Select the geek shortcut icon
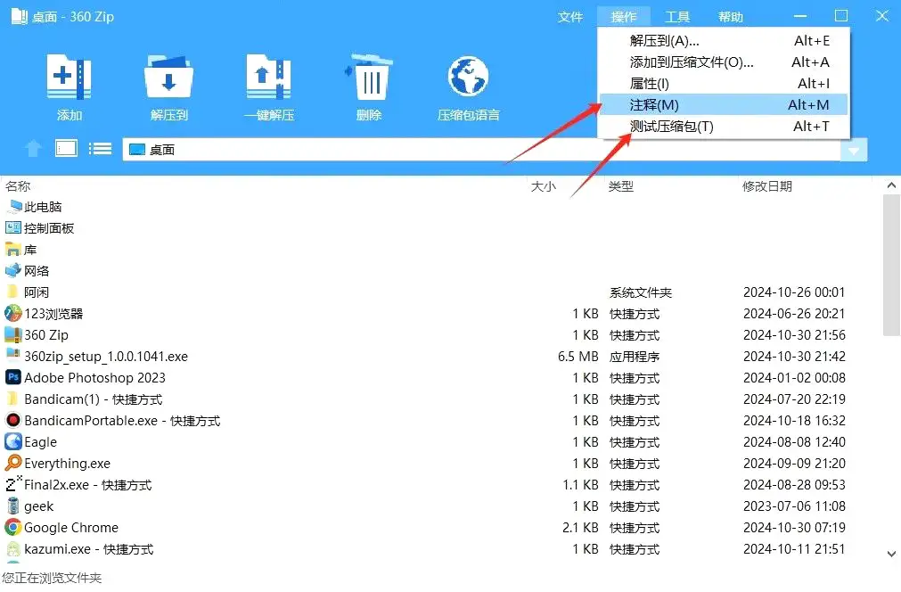The image size is (901, 592). [x=13, y=506]
